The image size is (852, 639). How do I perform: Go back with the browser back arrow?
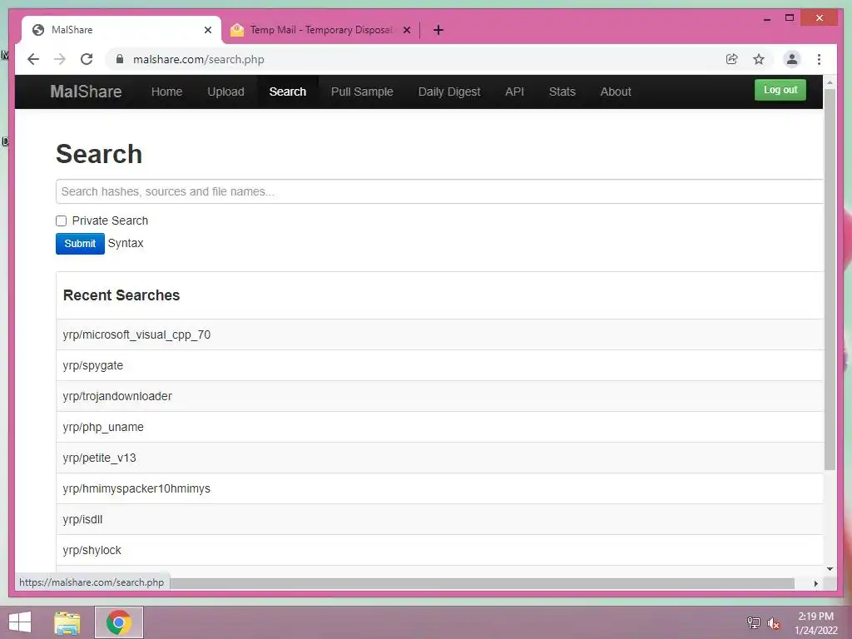[x=33, y=59]
